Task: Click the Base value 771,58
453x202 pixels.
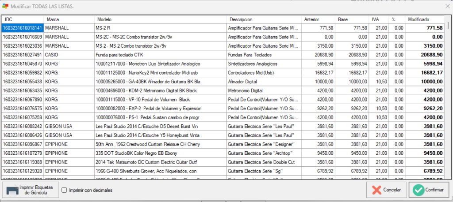Action: [352, 28]
